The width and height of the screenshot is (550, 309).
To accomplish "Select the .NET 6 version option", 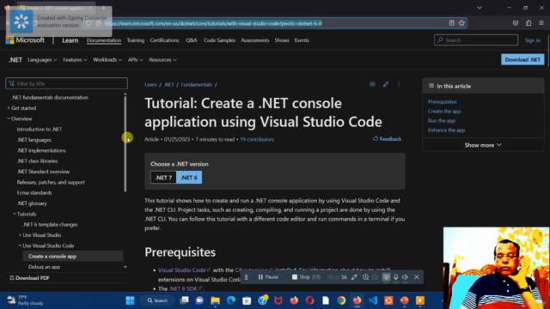I will click(189, 178).
